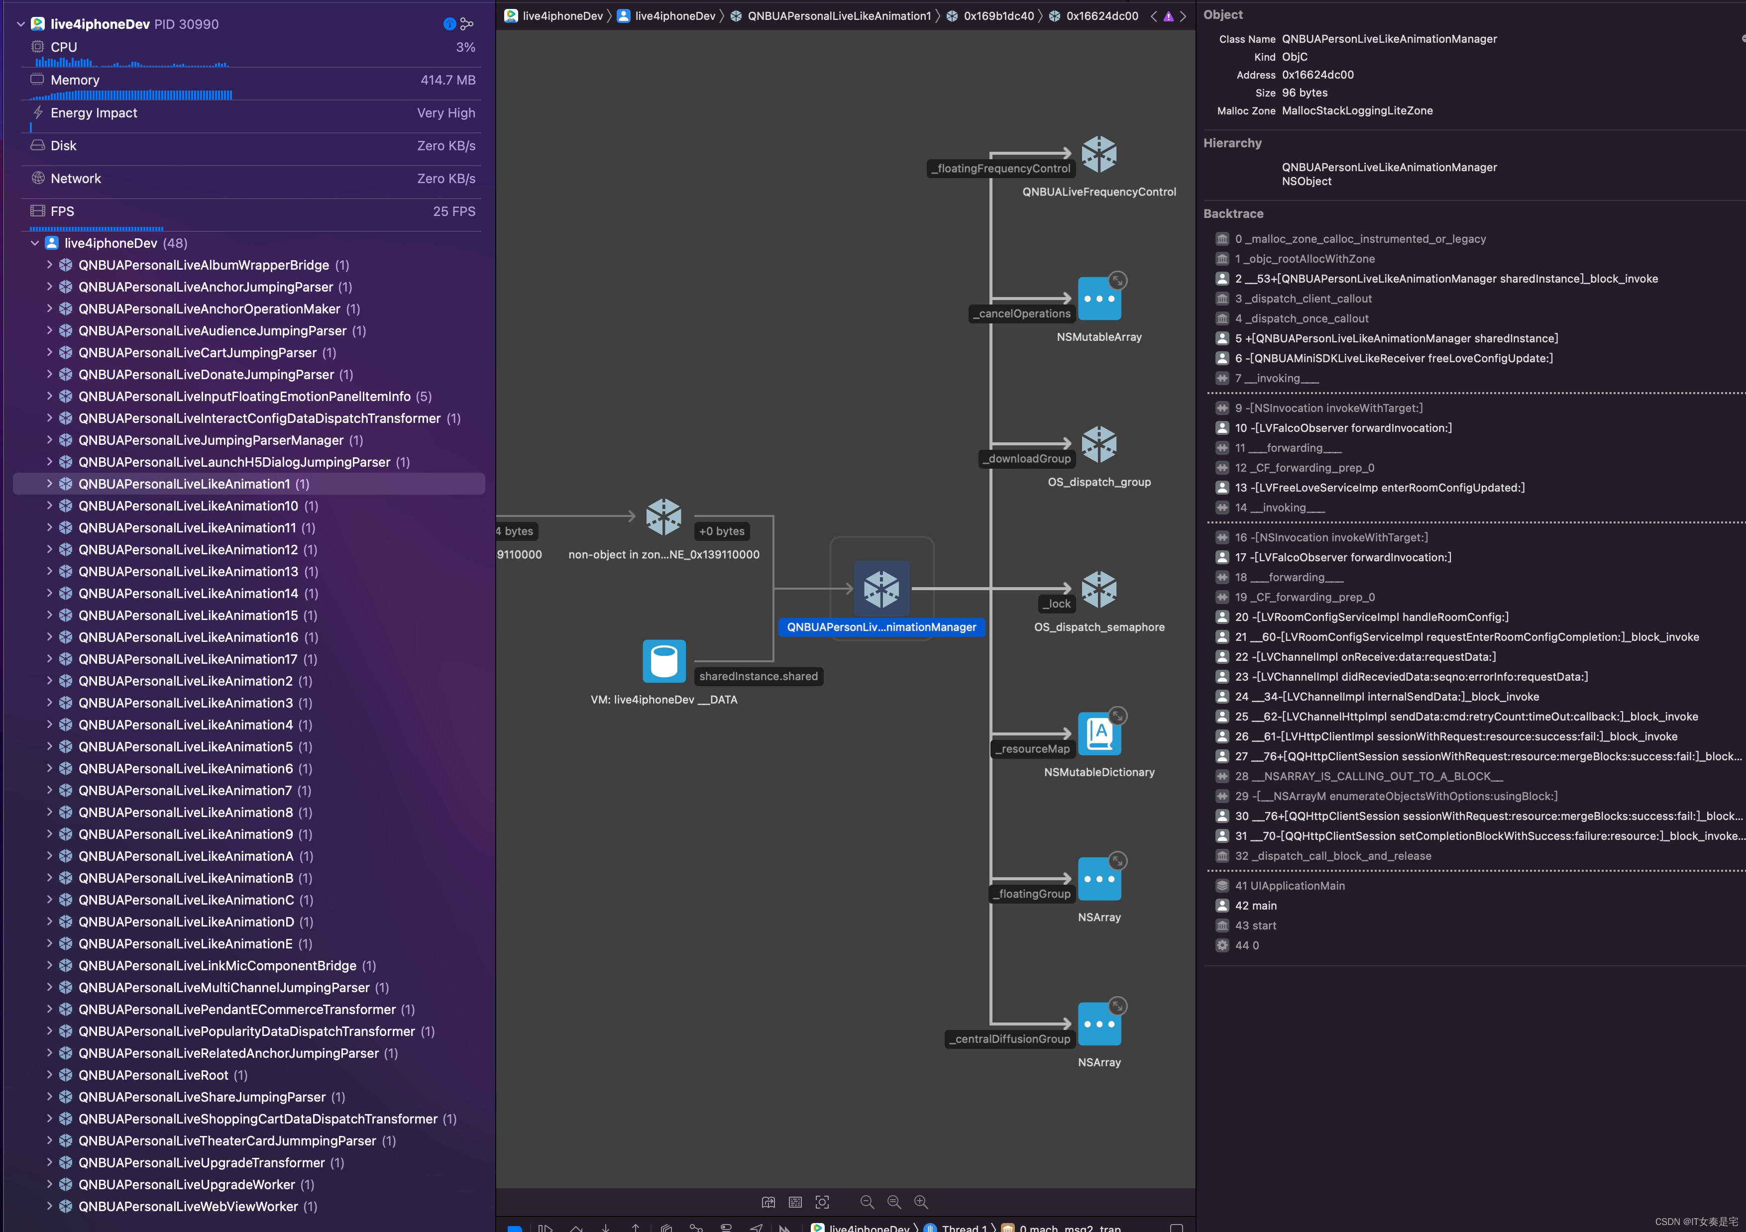Viewport: 1746px width, 1232px height.
Task: Expand the NSMutableArray _cancelOperations node handle
Action: coord(1117,281)
